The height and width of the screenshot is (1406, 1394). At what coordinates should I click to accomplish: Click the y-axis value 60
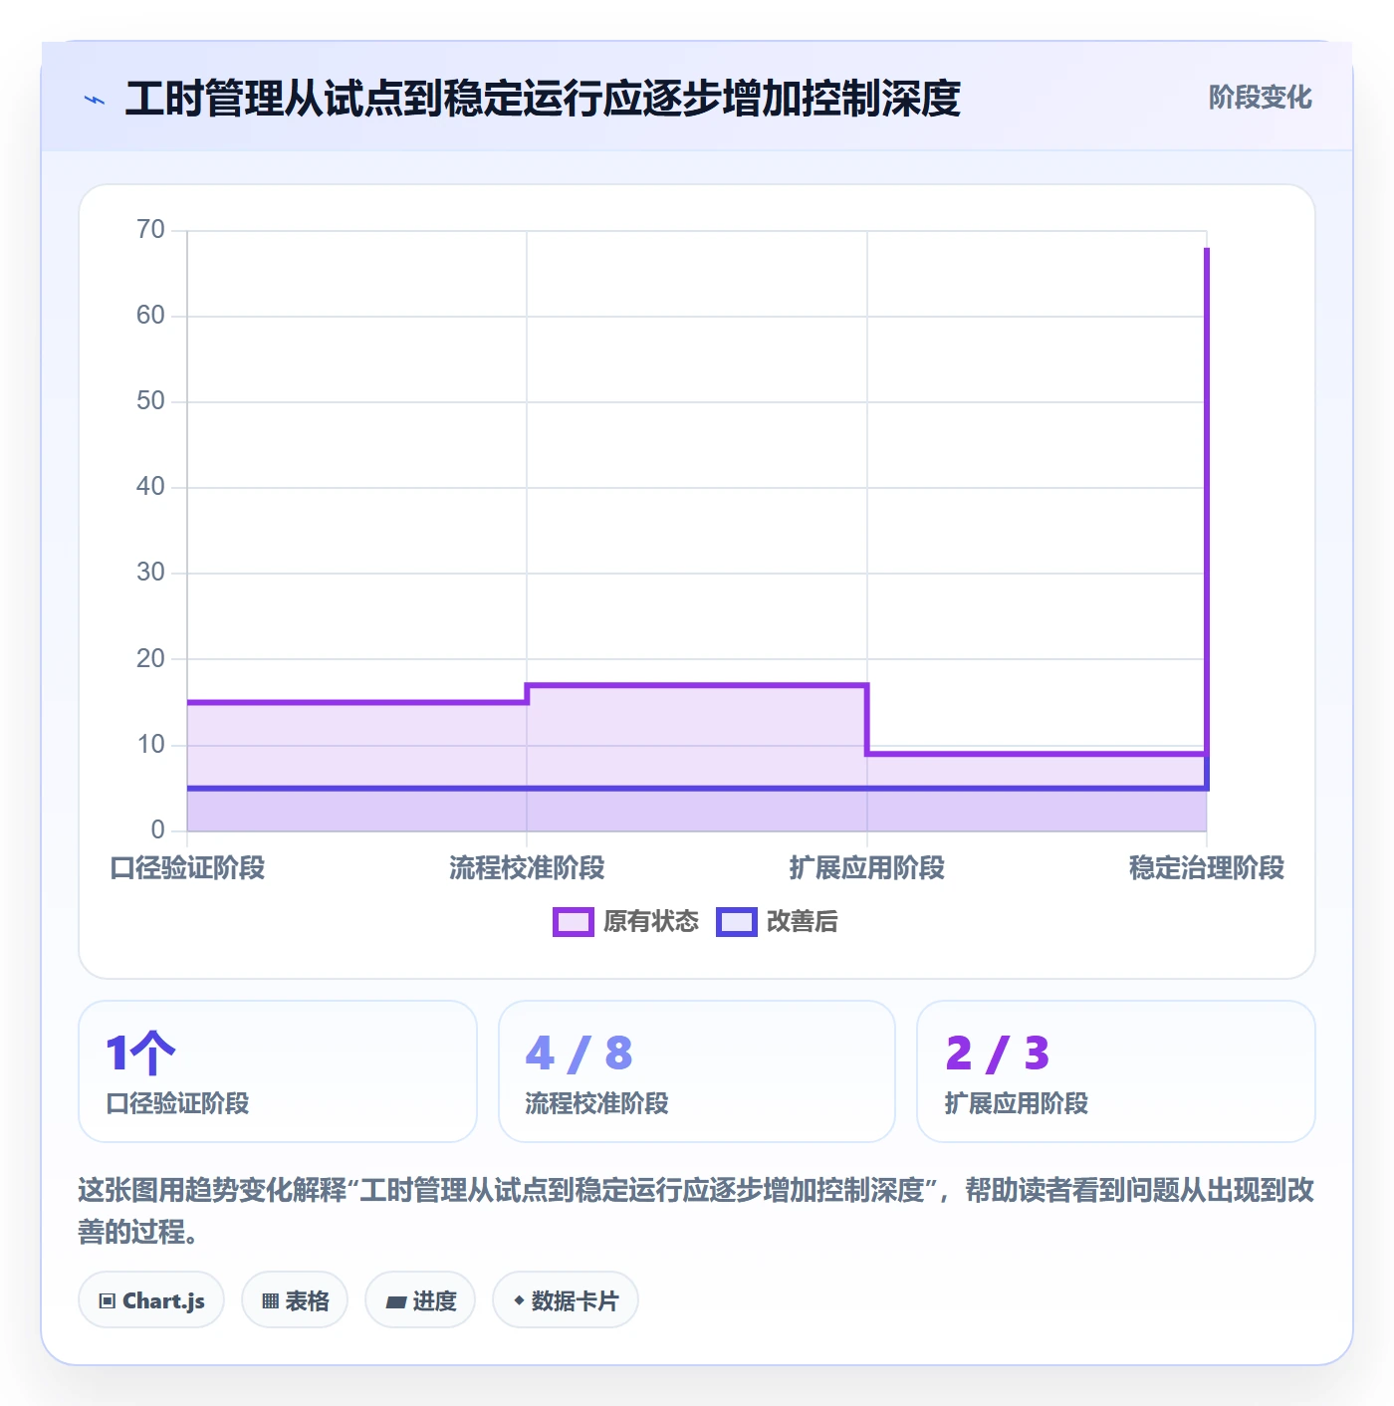coord(150,316)
